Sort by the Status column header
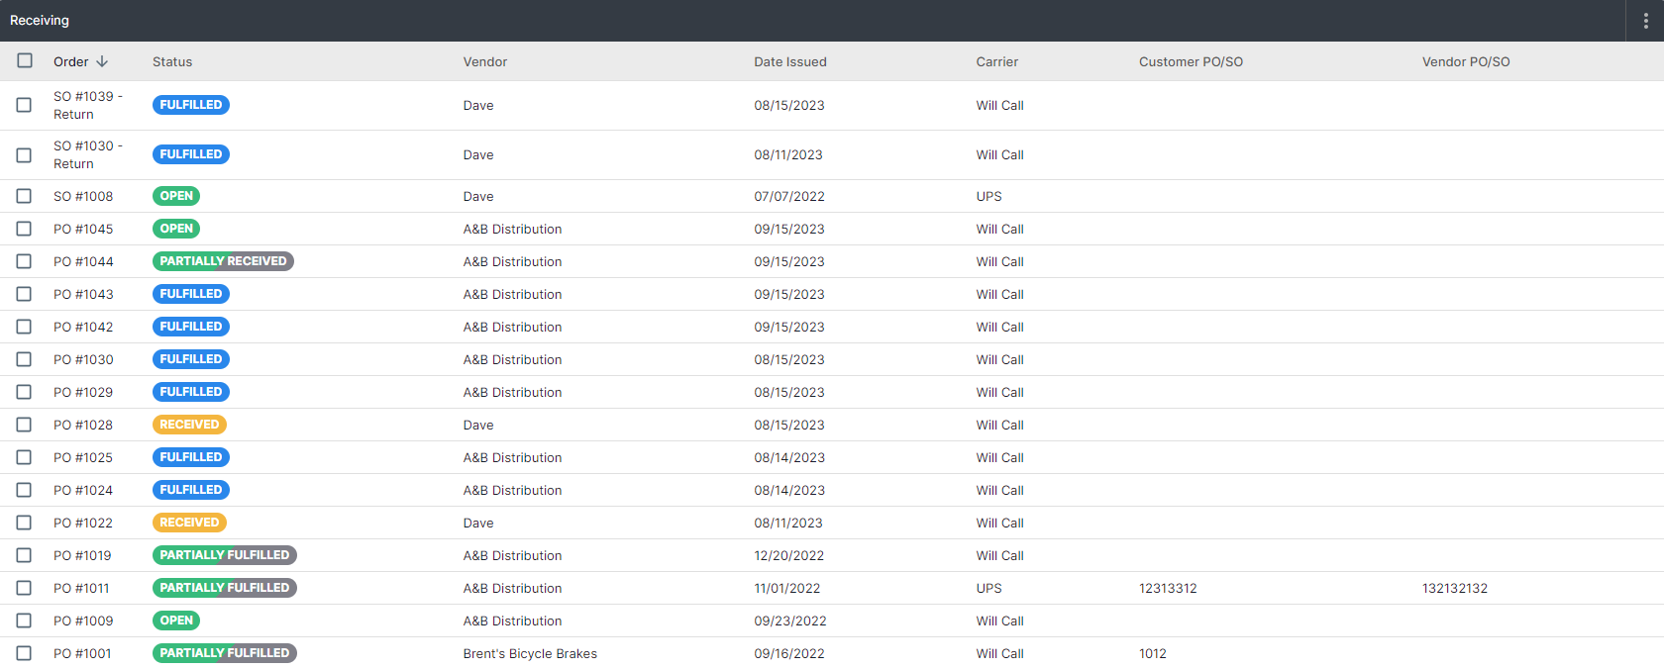The image size is (1664, 669). pyautogui.click(x=172, y=61)
